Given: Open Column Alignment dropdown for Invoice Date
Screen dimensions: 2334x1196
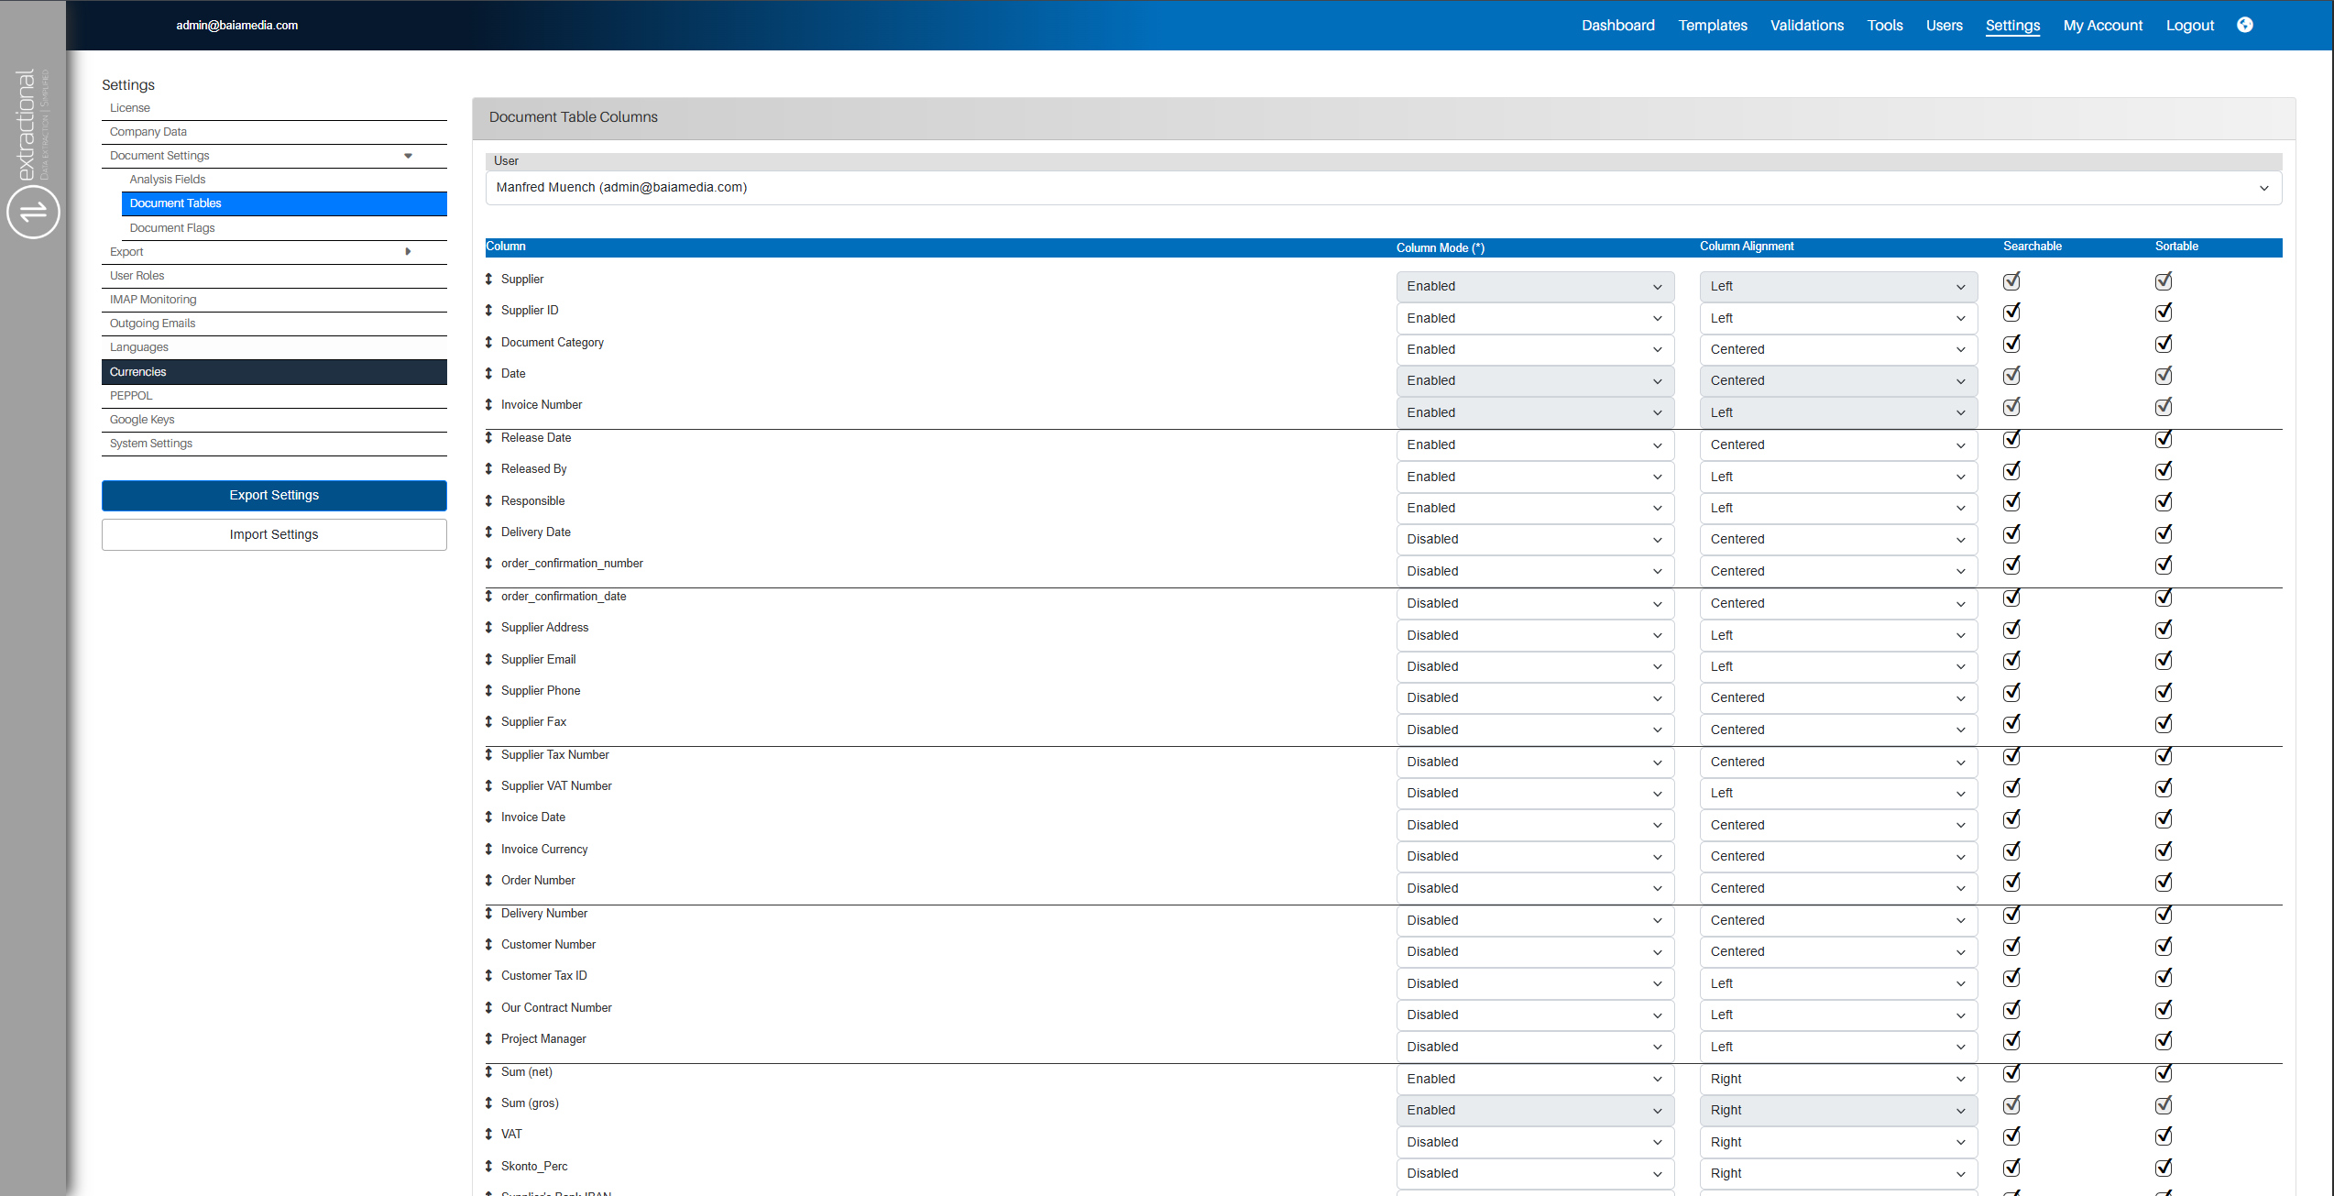Looking at the screenshot, I should [1837, 825].
